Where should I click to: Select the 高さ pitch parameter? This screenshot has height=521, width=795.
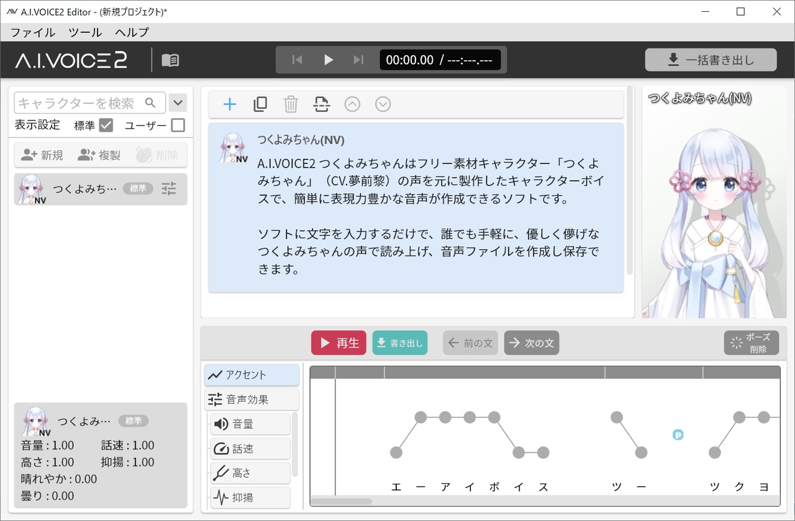pyautogui.click(x=250, y=473)
